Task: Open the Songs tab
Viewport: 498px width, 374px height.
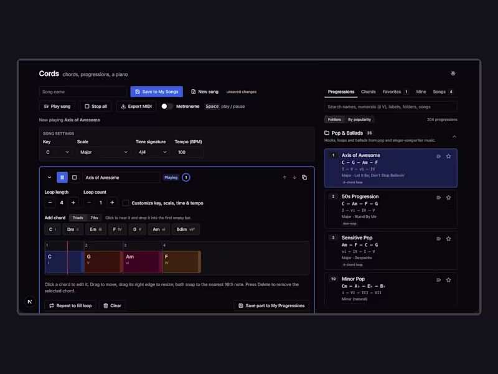Action: click(443, 92)
